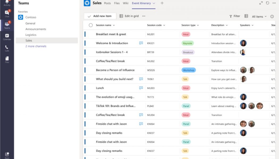
Task: Open the comment bubble on the Lunch row
Action: coord(141,88)
